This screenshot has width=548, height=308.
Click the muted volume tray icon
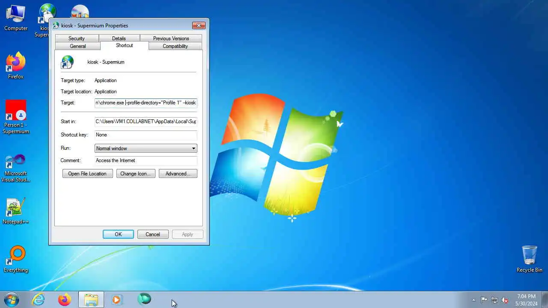coord(505,300)
